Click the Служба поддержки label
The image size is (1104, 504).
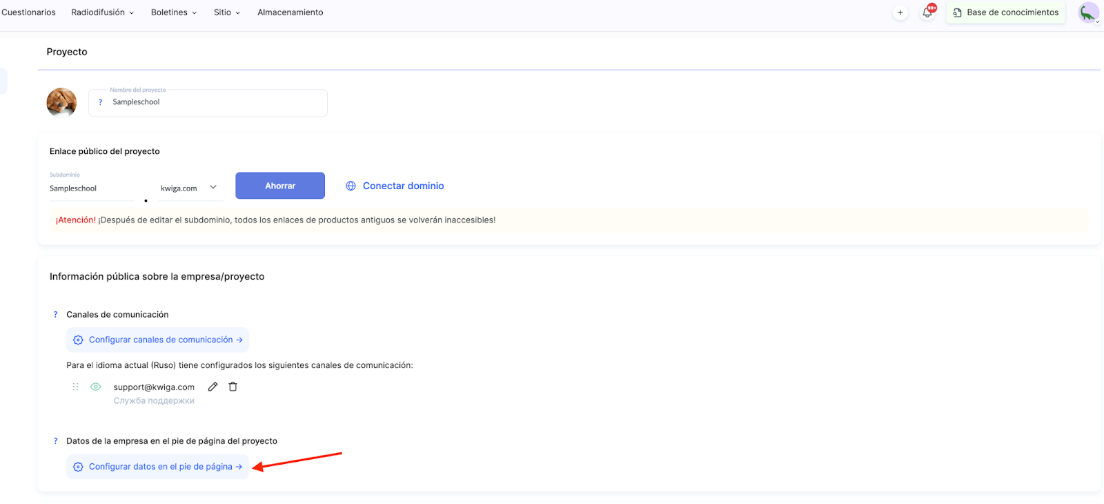154,400
